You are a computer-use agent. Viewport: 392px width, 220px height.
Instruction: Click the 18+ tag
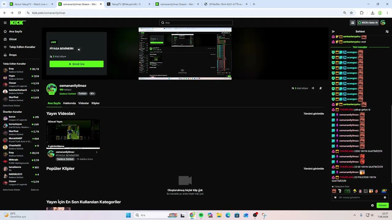tap(92, 94)
